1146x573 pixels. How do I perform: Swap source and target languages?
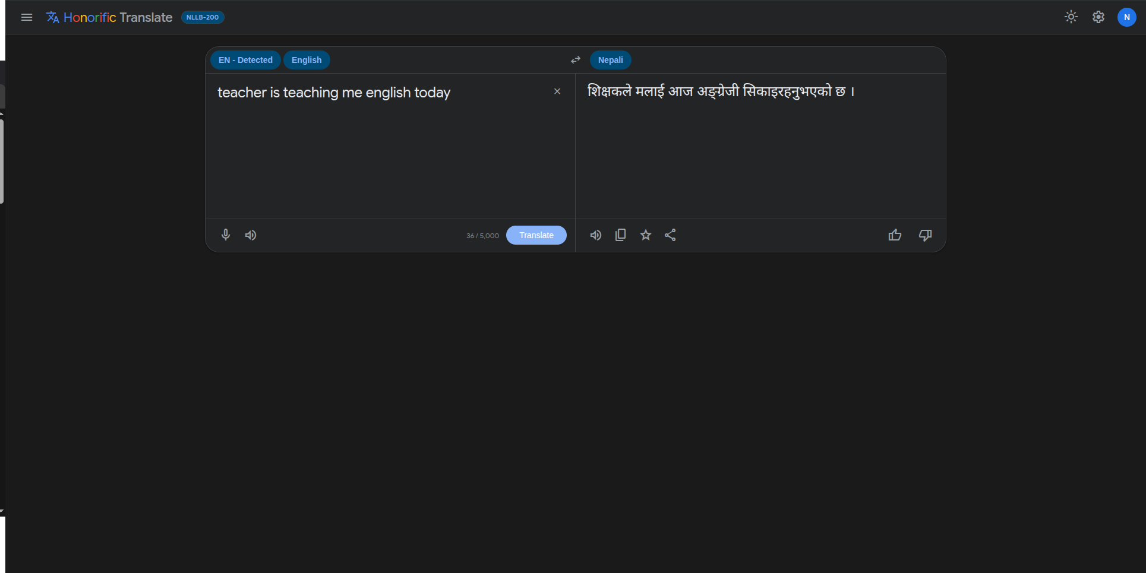click(576, 60)
